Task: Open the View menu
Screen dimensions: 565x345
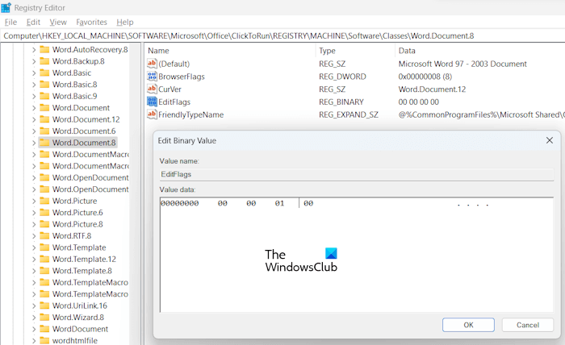Action: click(x=58, y=23)
